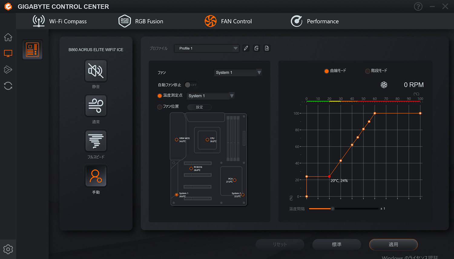This screenshot has width=454, height=259.
Task: Click the GIGABYTE CONTROL CENTER title
Action: pyautogui.click(x=63, y=7)
